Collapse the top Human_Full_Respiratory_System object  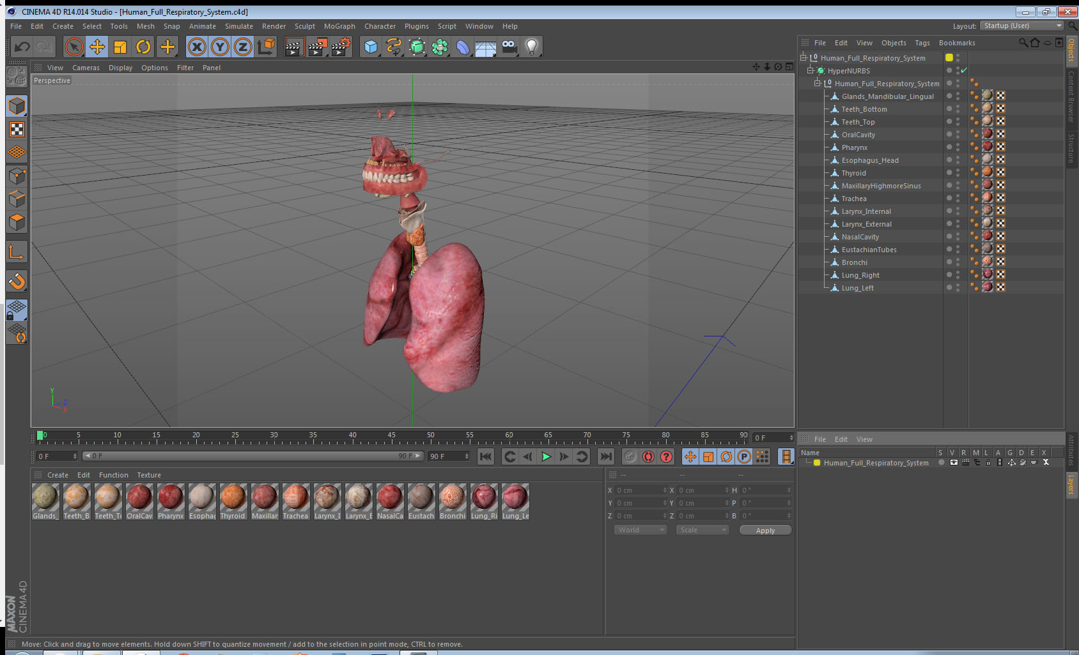(x=803, y=57)
